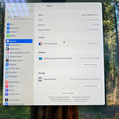Select the General sidebar item
119x119 pixels.
[x=19, y=41]
